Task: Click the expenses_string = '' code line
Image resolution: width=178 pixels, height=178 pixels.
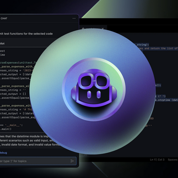Action: click(13, 90)
